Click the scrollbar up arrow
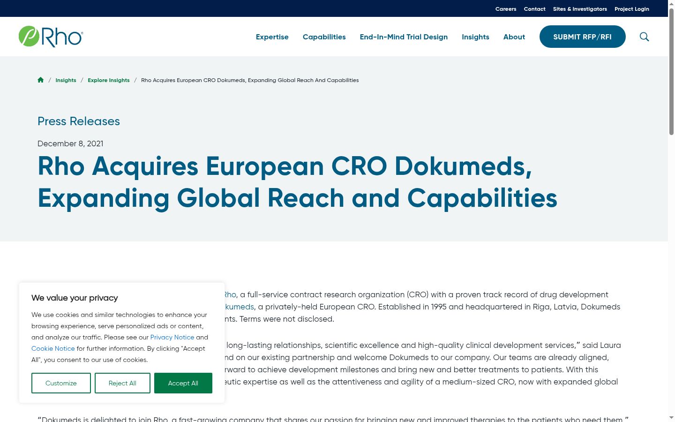The height and width of the screenshot is (422, 675). [671, 3]
